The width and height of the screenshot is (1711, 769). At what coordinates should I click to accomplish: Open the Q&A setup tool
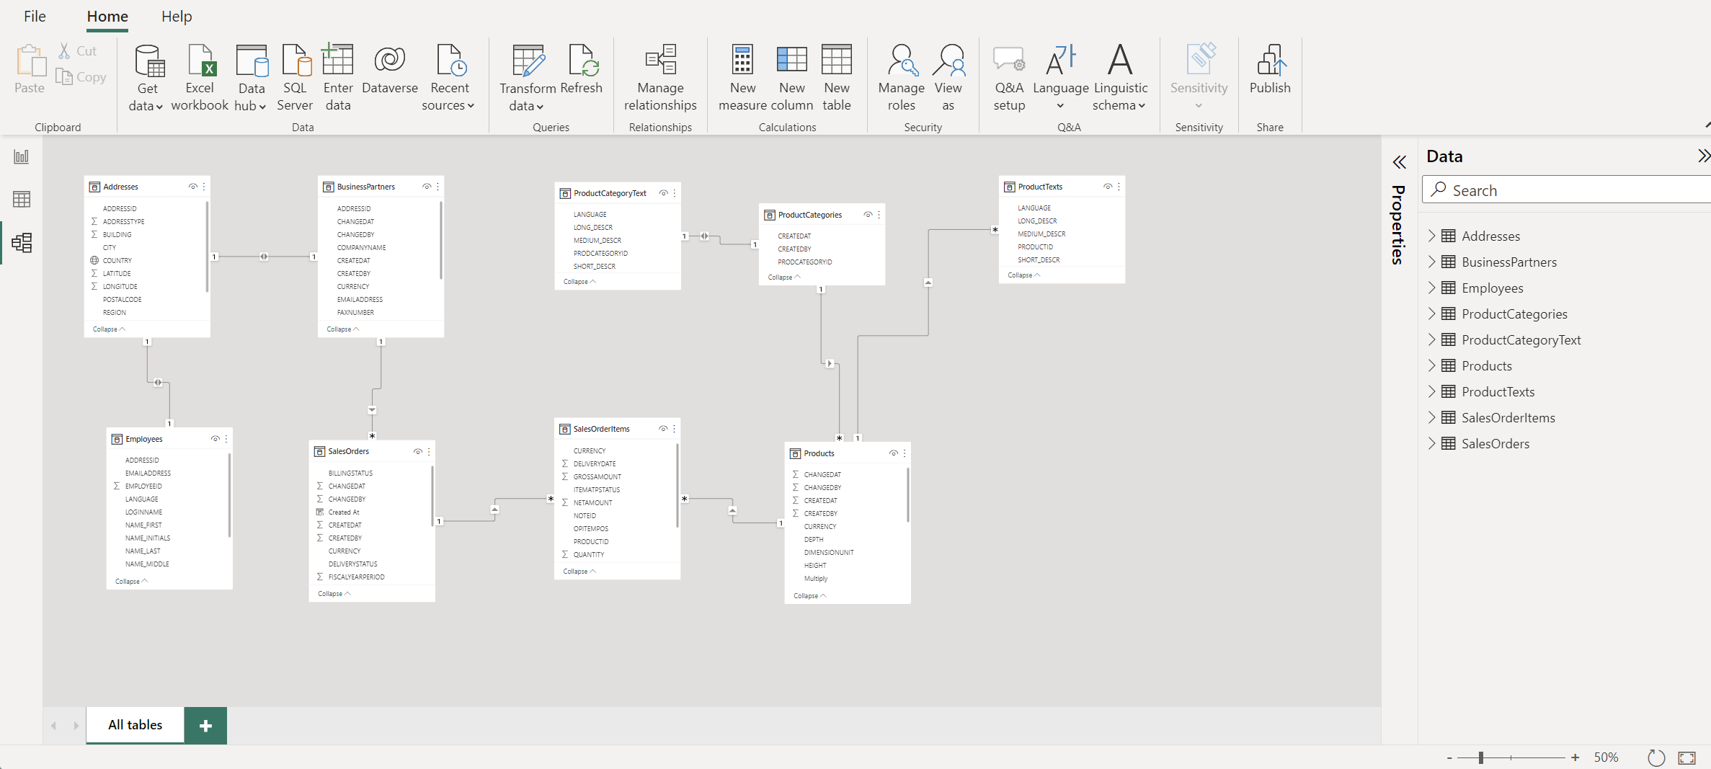coord(1008,76)
